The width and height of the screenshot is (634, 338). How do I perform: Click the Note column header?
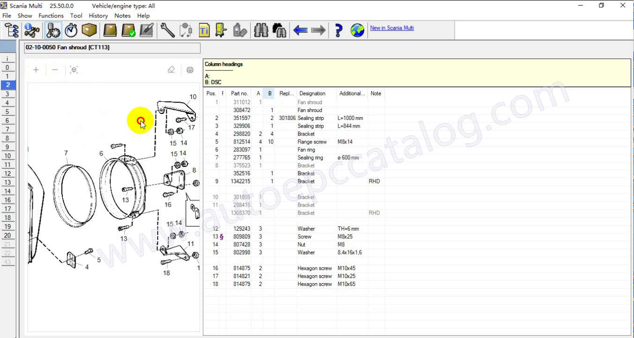tap(376, 93)
